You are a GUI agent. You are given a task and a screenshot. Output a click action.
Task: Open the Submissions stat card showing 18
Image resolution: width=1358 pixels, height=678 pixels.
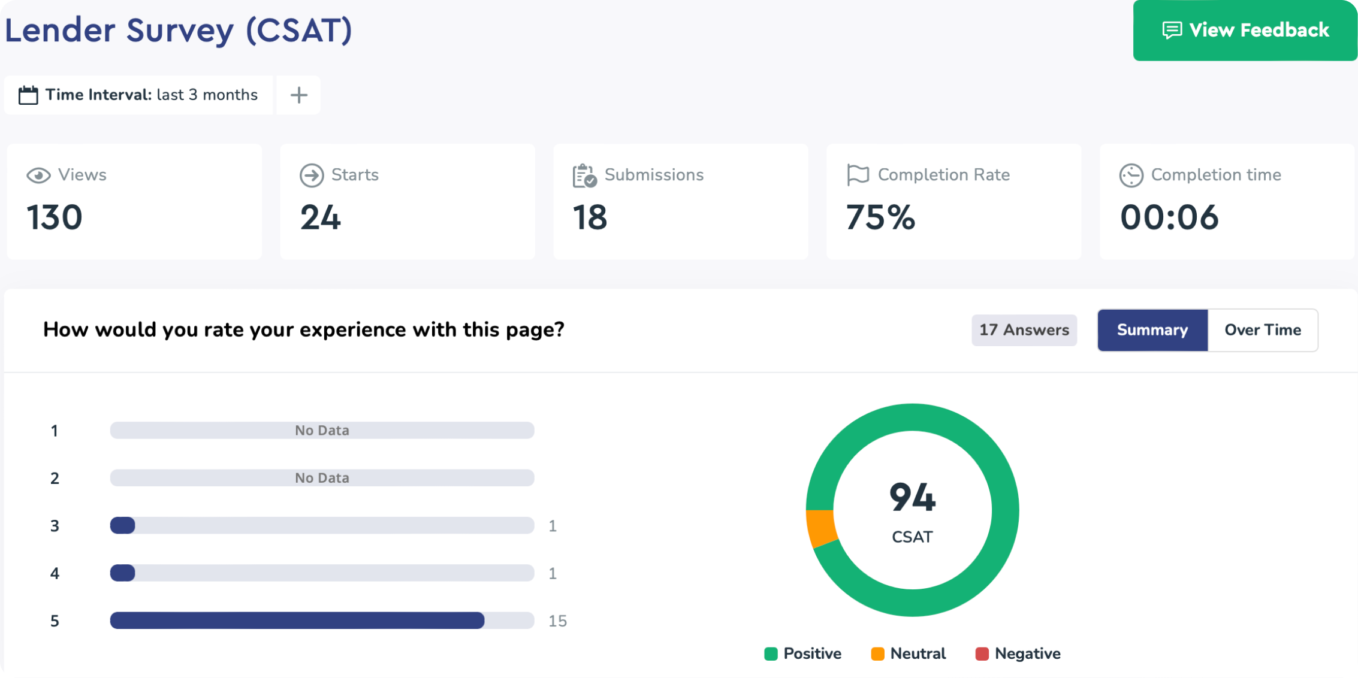(680, 202)
